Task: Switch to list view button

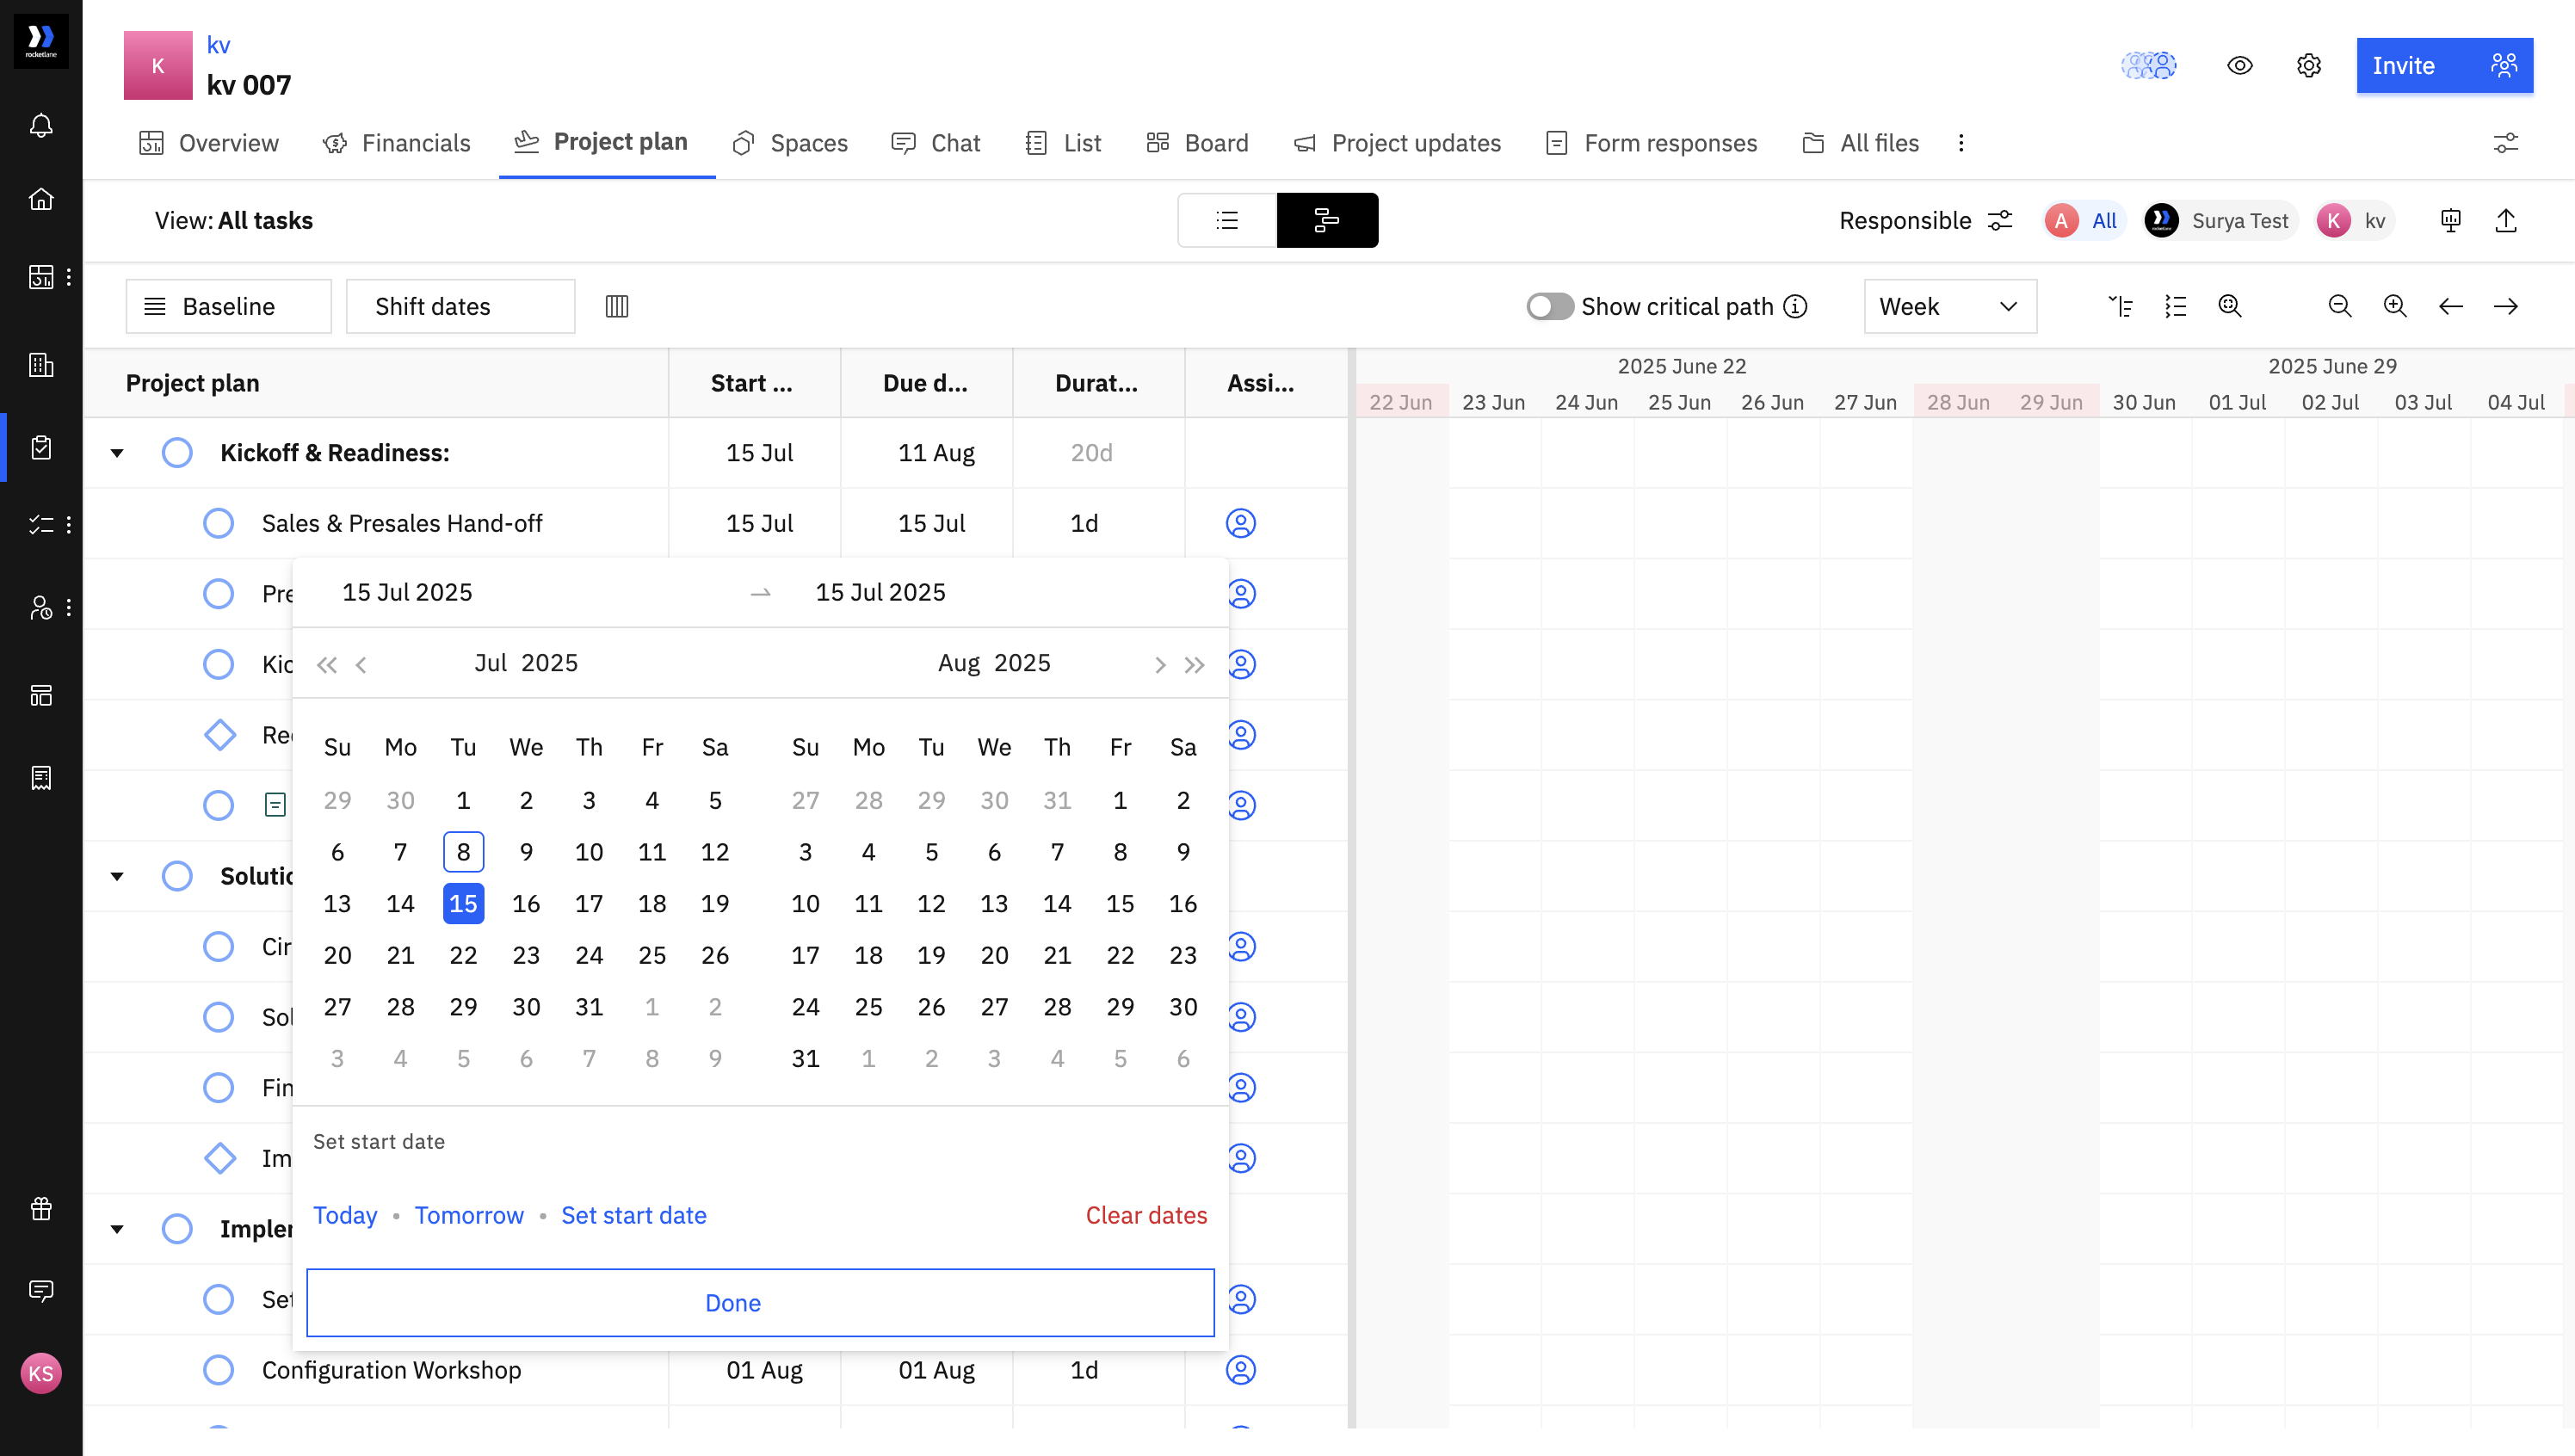Action: click(x=1227, y=220)
